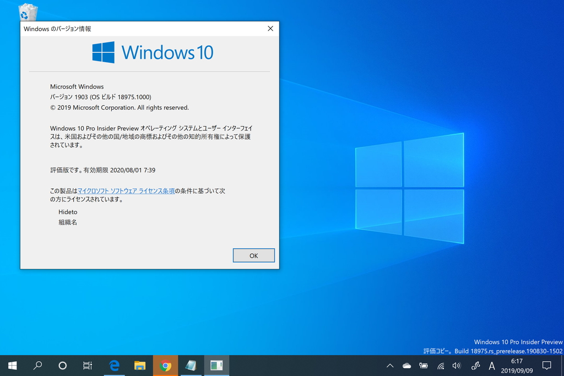564x376 pixels.
Task: Launch Google Chrome from the taskbar
Action: (165, 365)
